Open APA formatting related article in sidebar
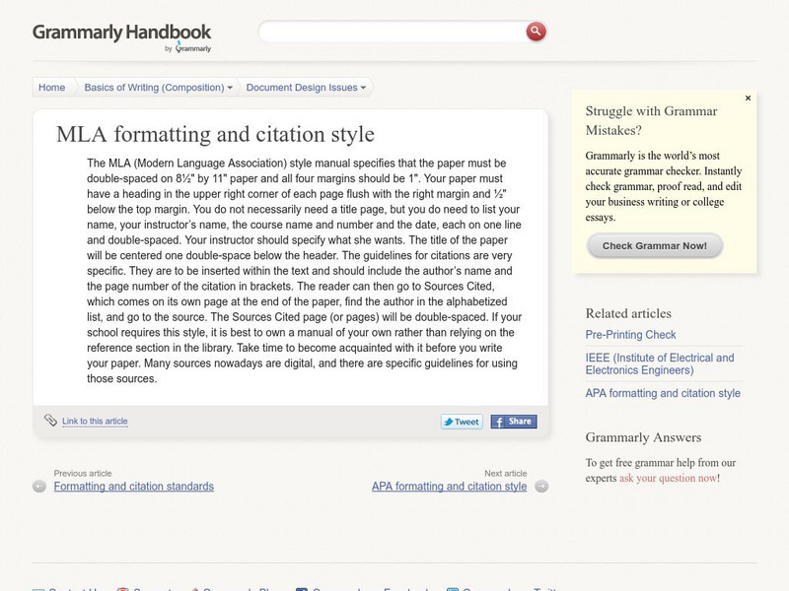Screen dimensions: 789x591 click(x=663, y=393)
